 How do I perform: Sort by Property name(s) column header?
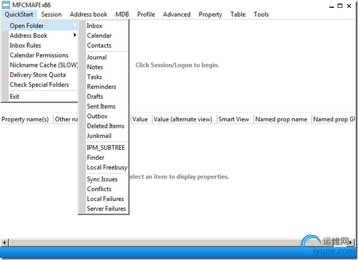coord(27,119)
